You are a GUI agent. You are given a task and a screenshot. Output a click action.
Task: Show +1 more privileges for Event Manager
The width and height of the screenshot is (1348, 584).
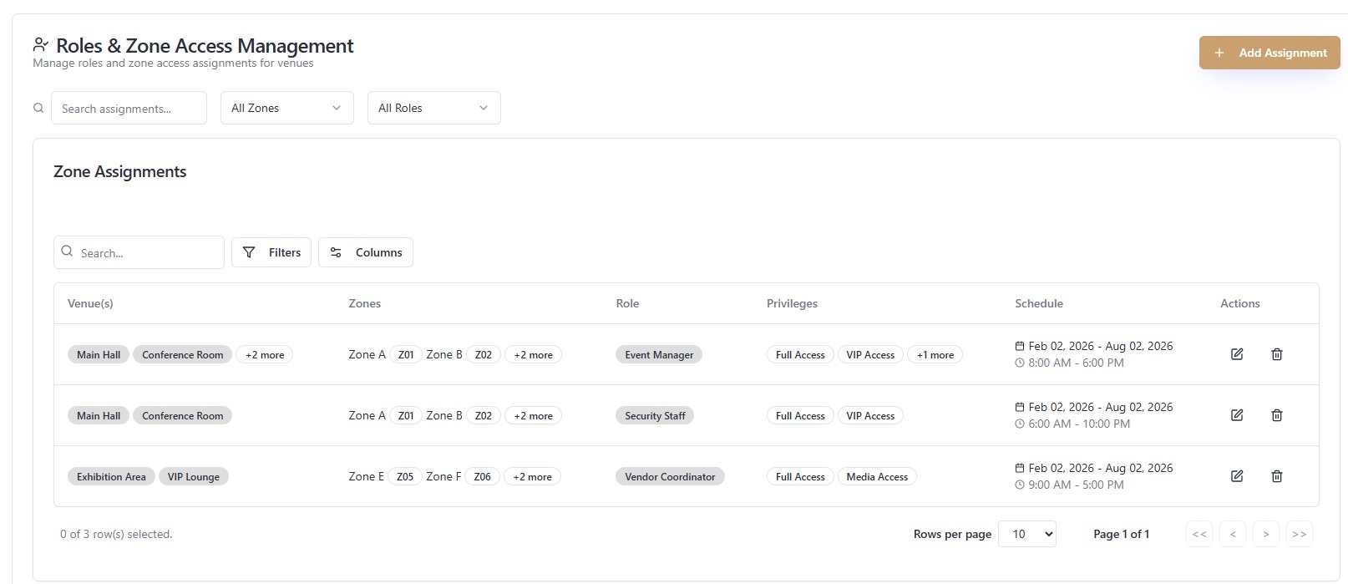tap(935, 355)
